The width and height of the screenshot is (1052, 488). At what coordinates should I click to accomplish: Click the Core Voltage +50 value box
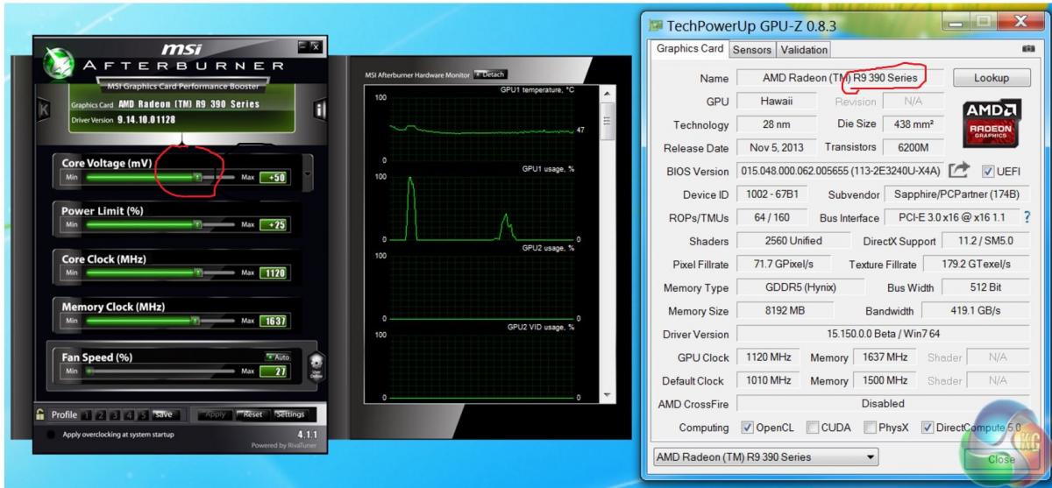pyautogui.click(x=274, y=177)
